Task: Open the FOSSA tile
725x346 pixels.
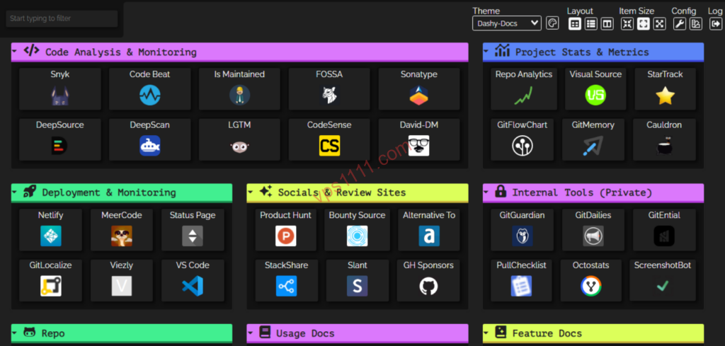Action: pos(329,88)
